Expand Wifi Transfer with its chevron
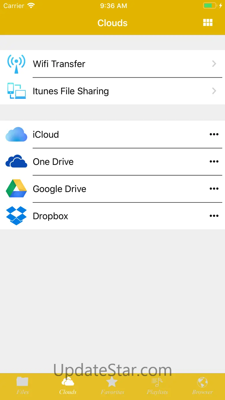 (x=214, y=64)
